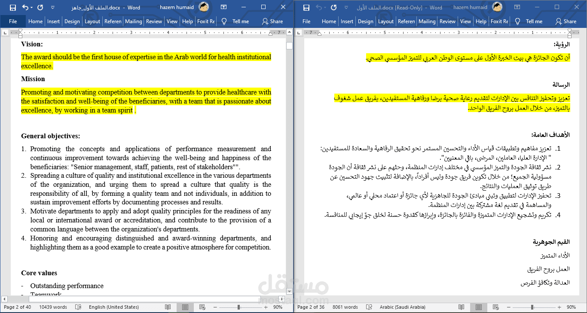The height and width of the screenshot is (313, 587).
Task: Open File menu in left window
Action: pyautogui.click(x=13, y=21)
